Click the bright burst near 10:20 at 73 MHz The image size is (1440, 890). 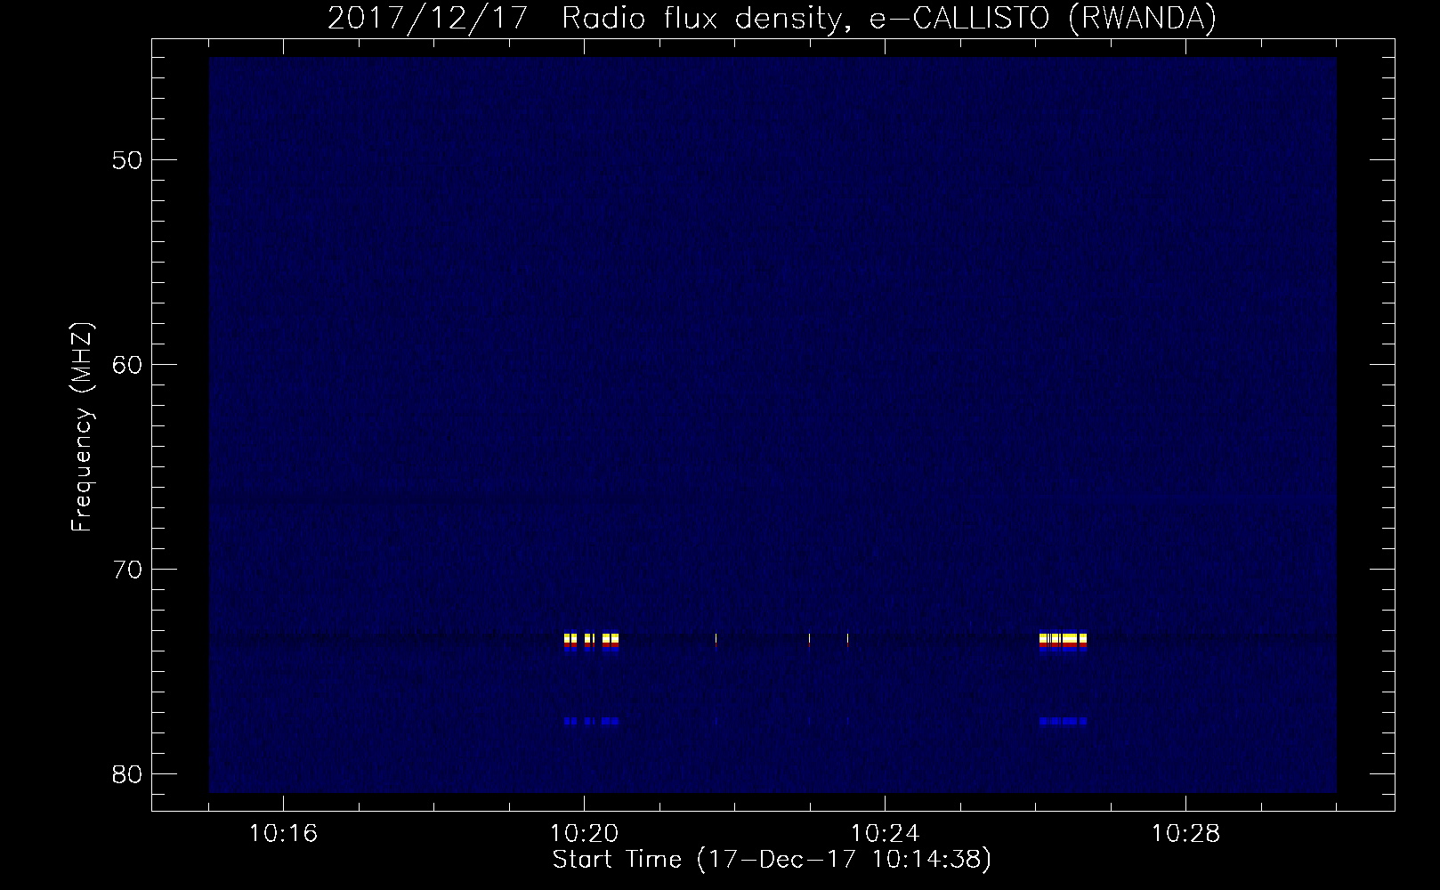click(591, 642)
